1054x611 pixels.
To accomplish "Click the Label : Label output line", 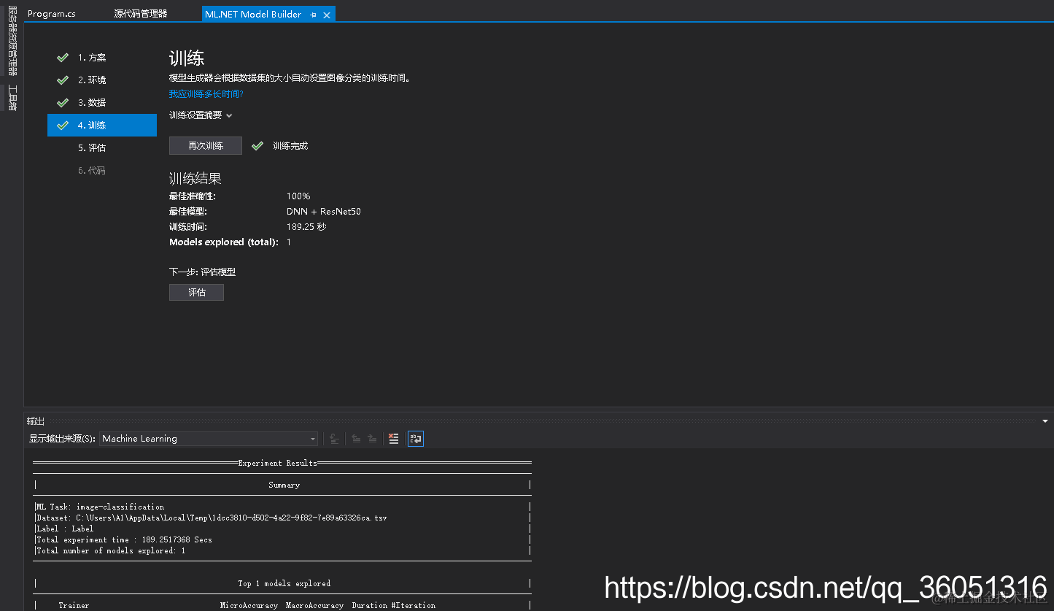I will (x=65, y=529).
